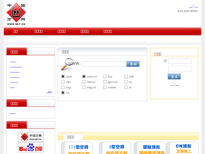Click the 400-600-8500 phone number text
This screenshot has width=205, height=154.
[x=188, y=11]
